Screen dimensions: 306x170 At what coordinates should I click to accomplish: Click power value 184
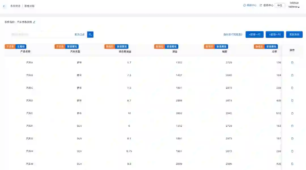click(x=279, y=75)
